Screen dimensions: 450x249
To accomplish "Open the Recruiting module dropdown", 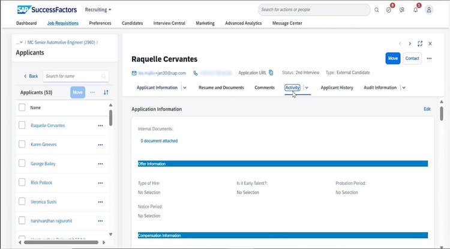I will pyautogui.click(x=98, y=10).
